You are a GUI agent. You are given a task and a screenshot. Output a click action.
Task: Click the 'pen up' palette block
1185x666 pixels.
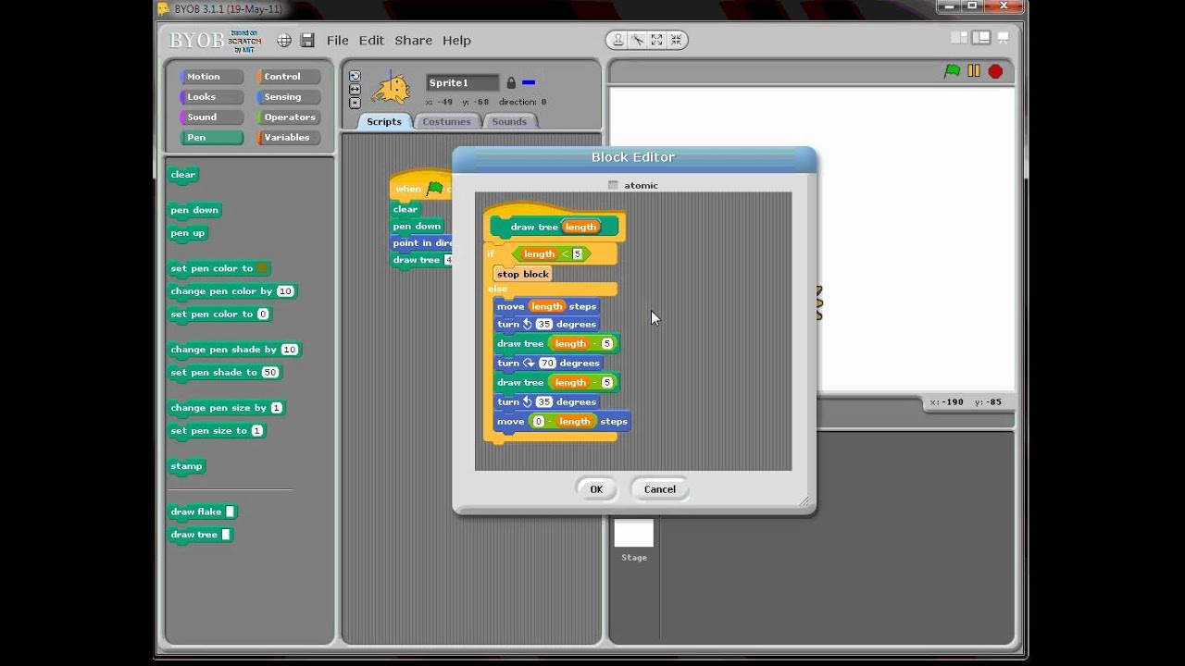188,233
